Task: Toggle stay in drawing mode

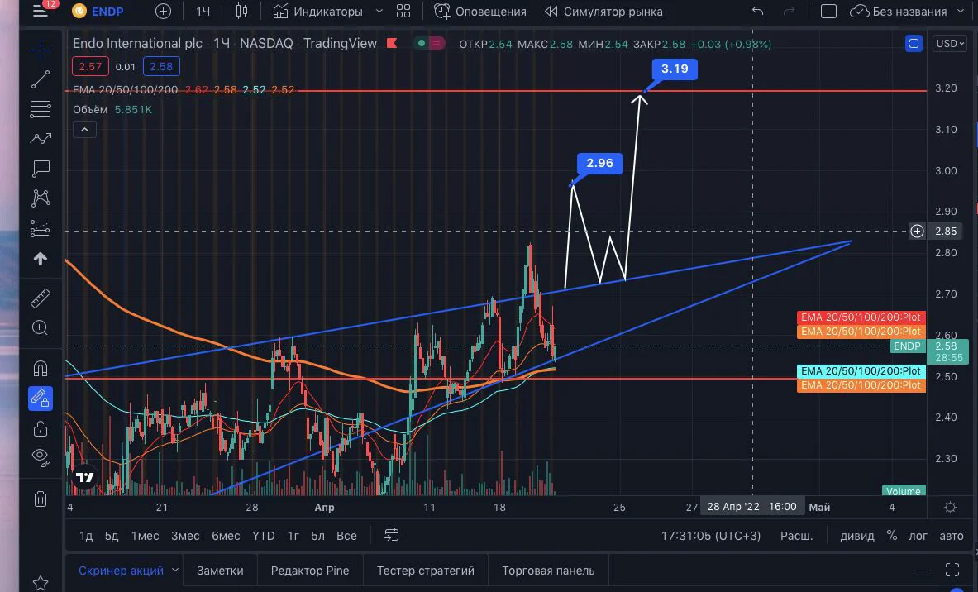Action: (x=41, y=399)
